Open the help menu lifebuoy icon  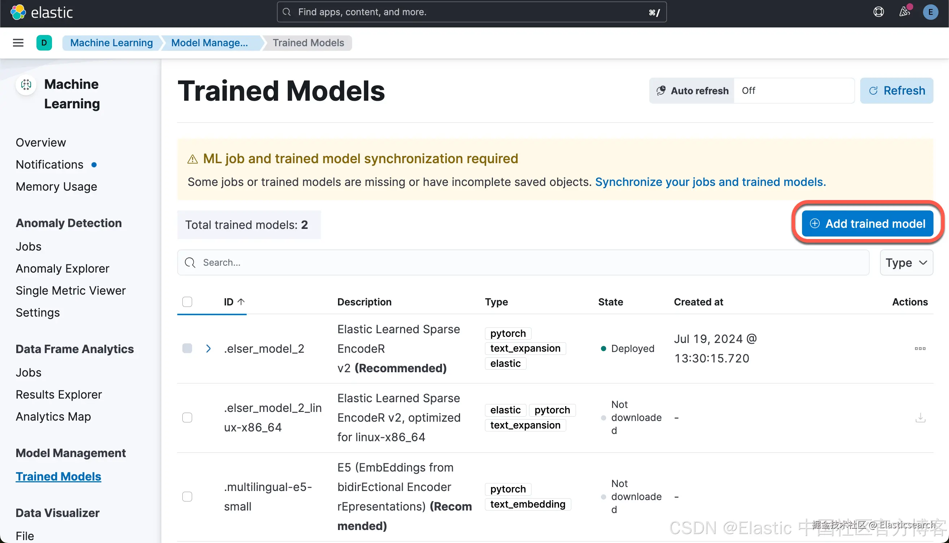tap(878, 12)
